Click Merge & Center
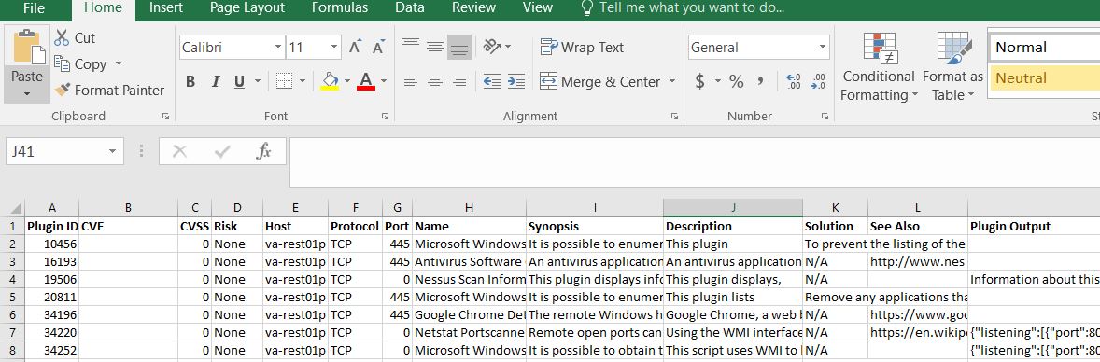The height and width of the screenshot is (362, 1100). pyautogui.click(x=599, y=81)
